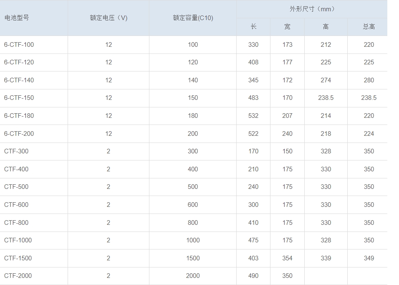Image resolution: width=399 pixels, height=285 pixels.
Task: Click height 339 in CTF-1500 row
Action: click(326, 258)
